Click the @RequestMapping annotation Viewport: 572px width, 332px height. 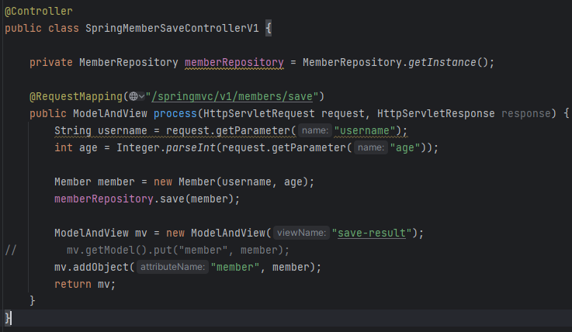point(76,97)
